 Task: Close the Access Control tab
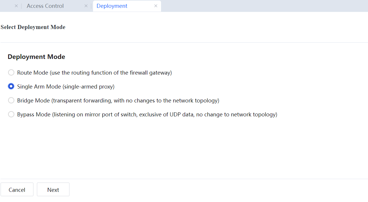click(86, 6)
